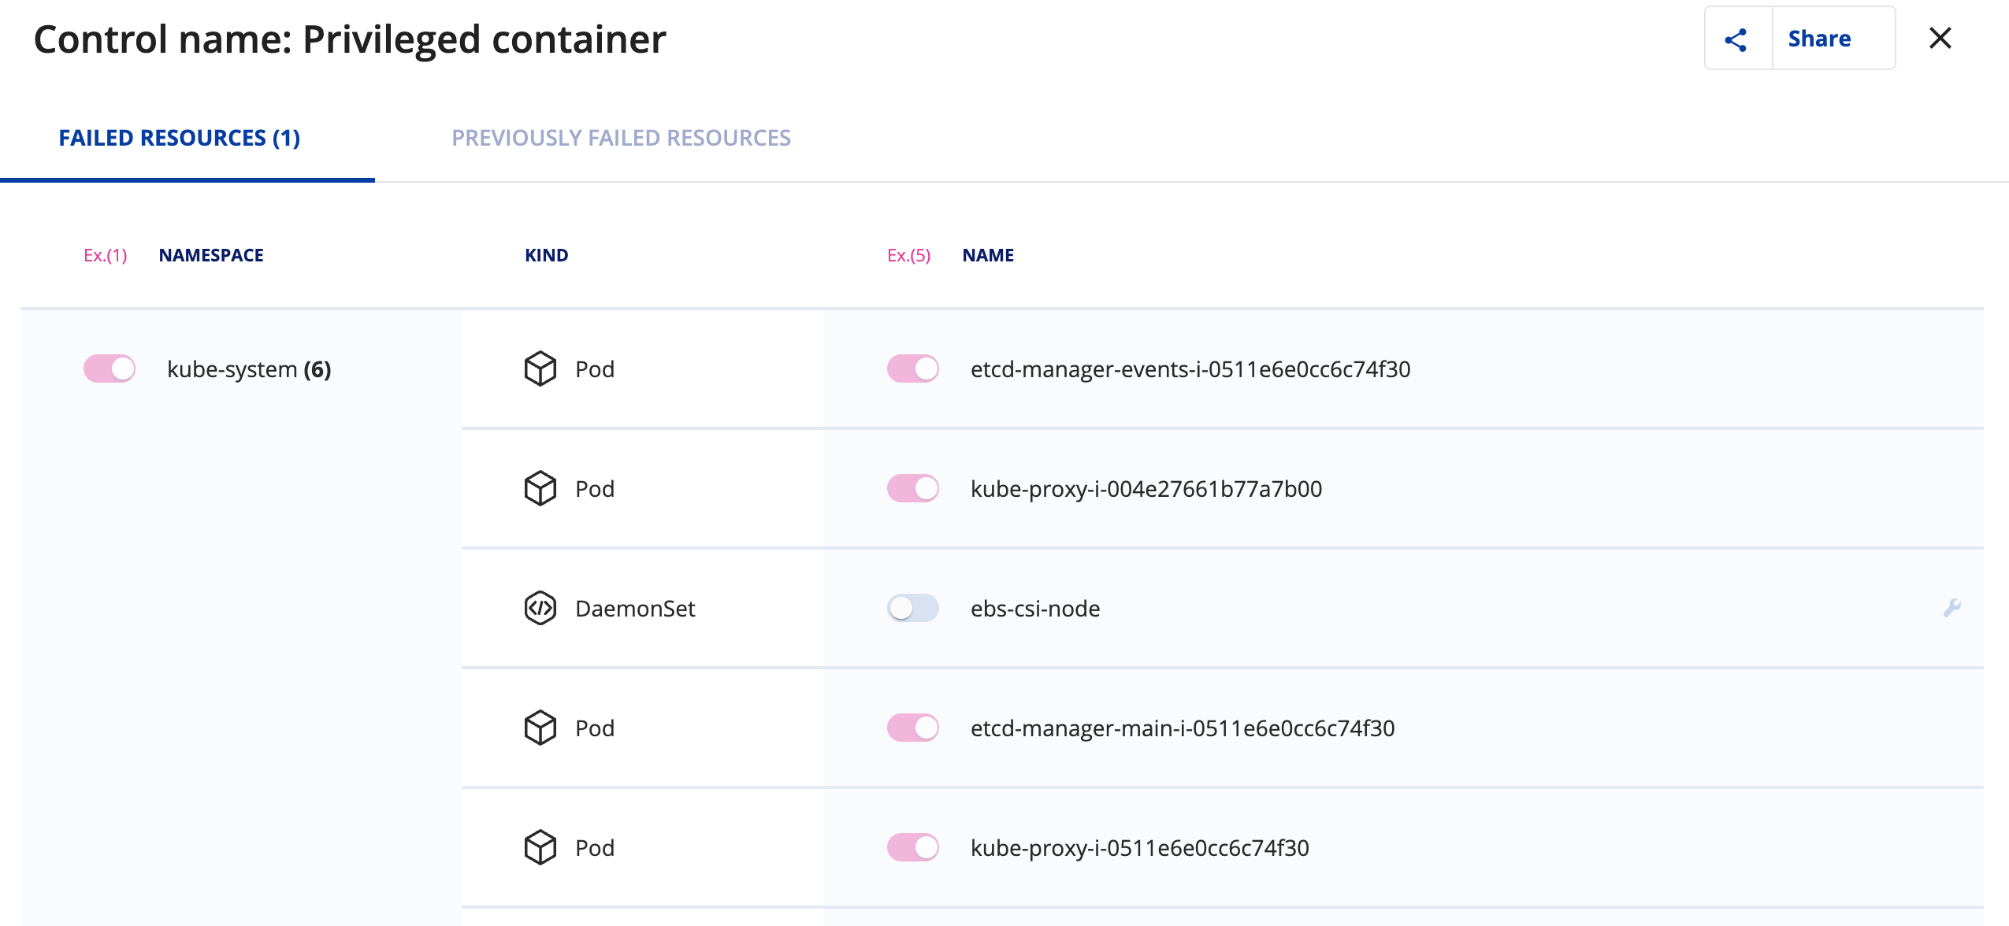The width and height of the screenshot is (2009, 926).
Task: Toggle exception for kube-proxy-i-0511e6e0cc6c74f30
Action: (912, 847)
